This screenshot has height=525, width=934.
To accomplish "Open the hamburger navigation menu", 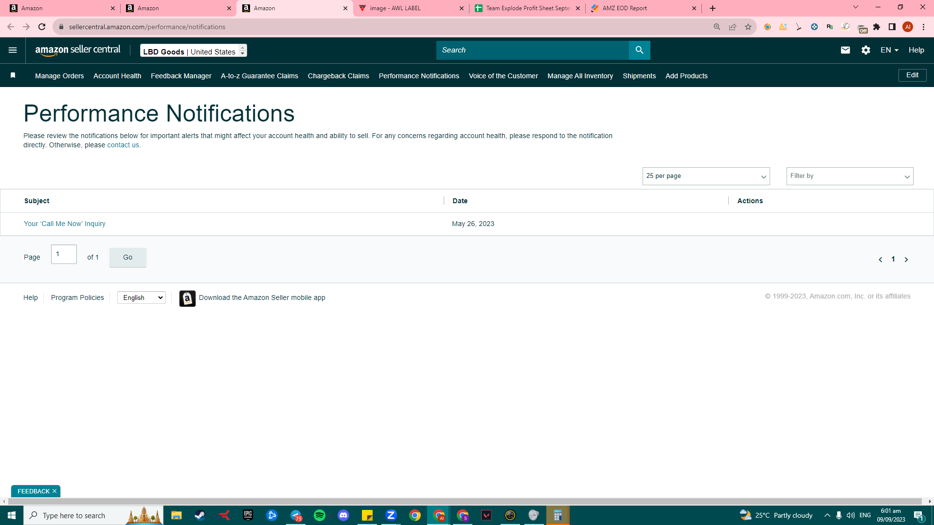I will [13, 50].
